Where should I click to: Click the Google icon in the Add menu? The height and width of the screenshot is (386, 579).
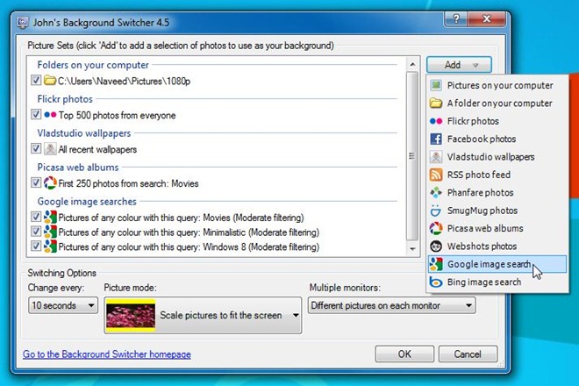(x=436, y=264)
